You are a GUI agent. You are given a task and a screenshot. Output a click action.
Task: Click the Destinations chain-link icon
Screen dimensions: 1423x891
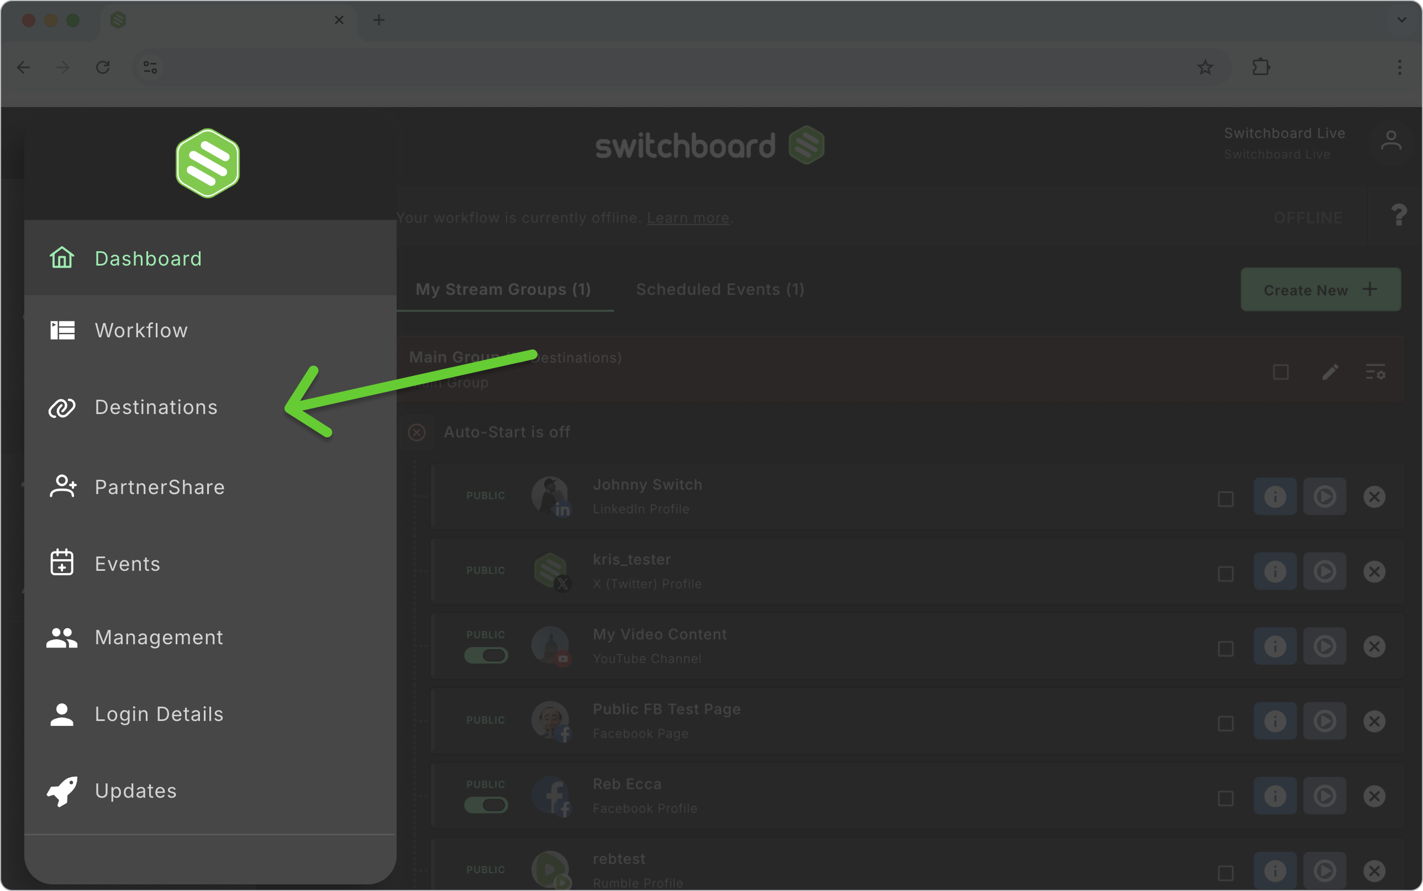(x=62, y=408)
